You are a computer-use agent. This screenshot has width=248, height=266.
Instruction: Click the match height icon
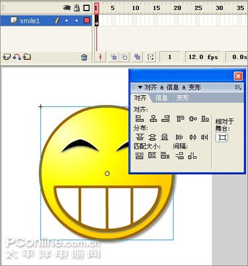click(x=152, y=156)
